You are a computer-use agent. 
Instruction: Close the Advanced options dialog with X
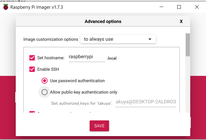181,21
